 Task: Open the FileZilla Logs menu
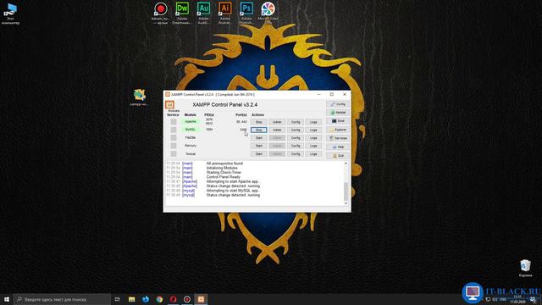tap(313, 138)
